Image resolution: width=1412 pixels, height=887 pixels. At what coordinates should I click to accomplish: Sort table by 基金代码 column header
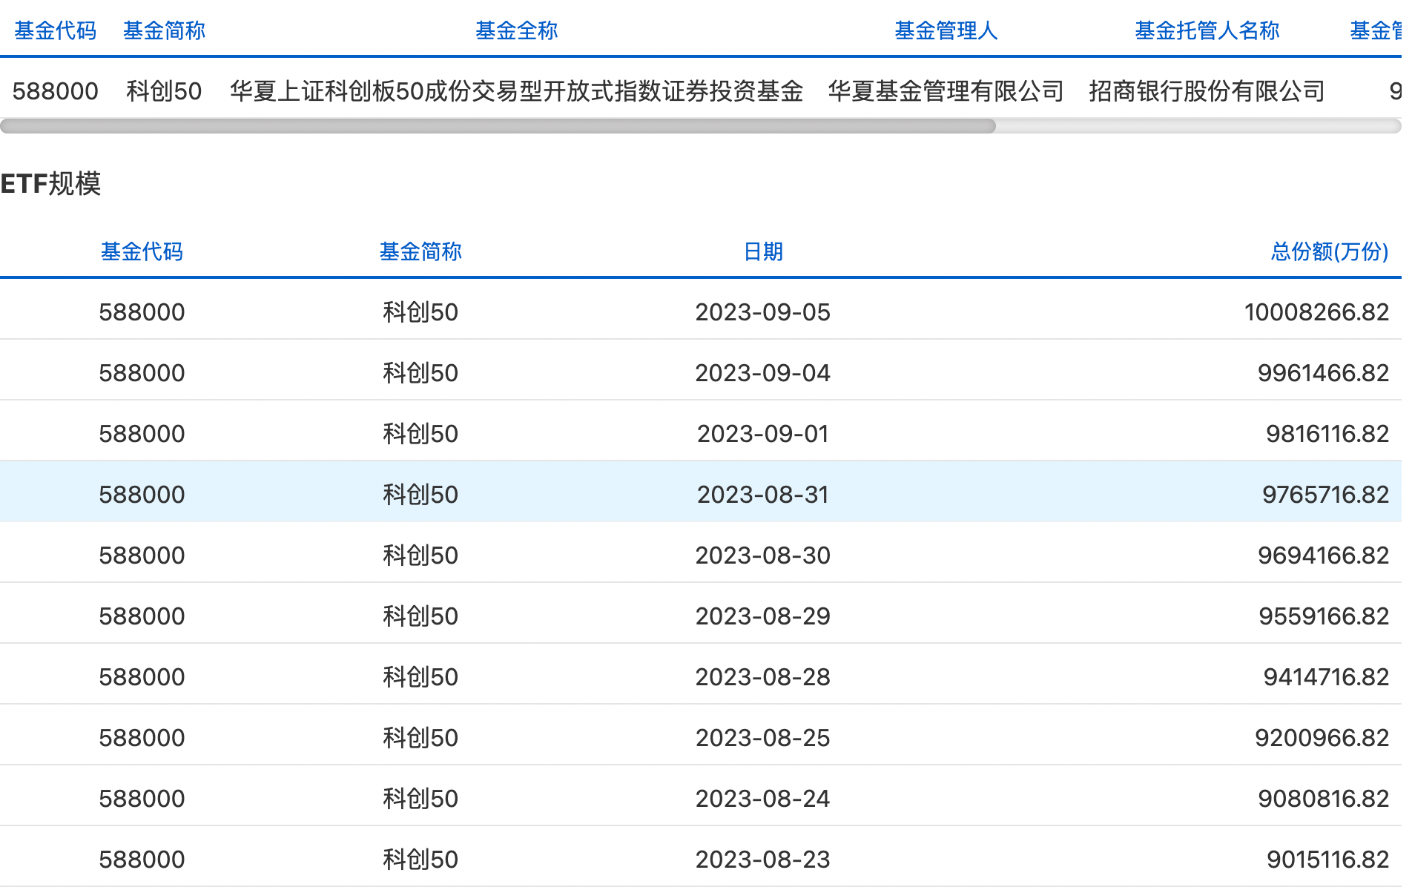pyautogui.click(x=54, y=30)
